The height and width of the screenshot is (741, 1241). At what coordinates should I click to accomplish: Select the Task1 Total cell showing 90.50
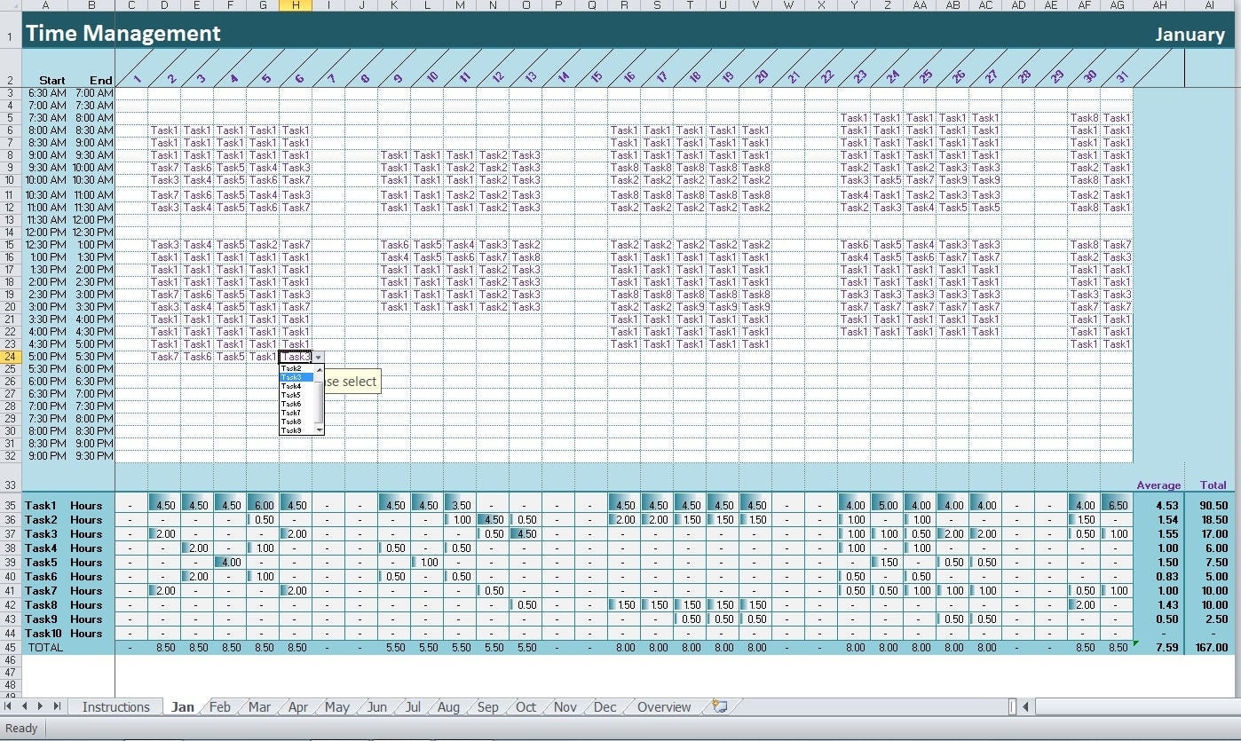(x=1213, y=506)
